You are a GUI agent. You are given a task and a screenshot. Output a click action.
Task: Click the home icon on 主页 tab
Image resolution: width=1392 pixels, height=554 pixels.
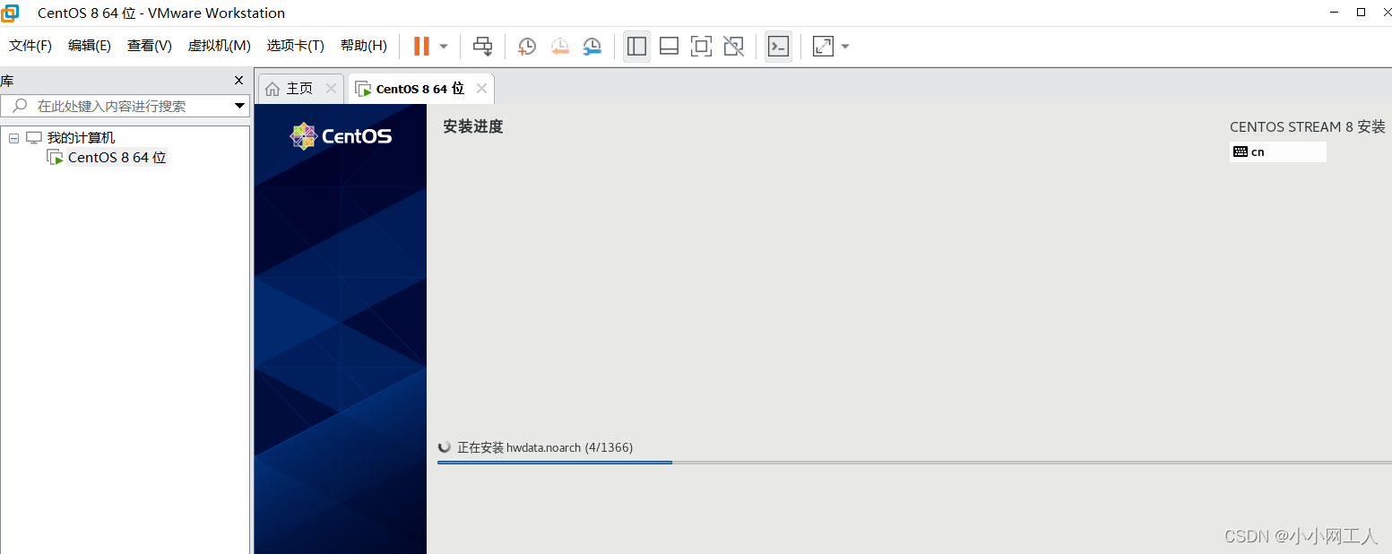(272, 89)
